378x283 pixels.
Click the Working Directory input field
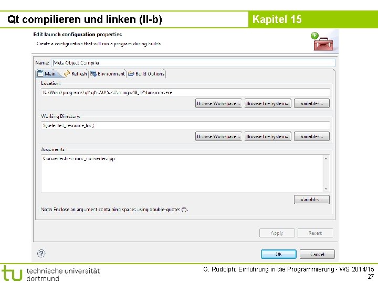point(185,125)
